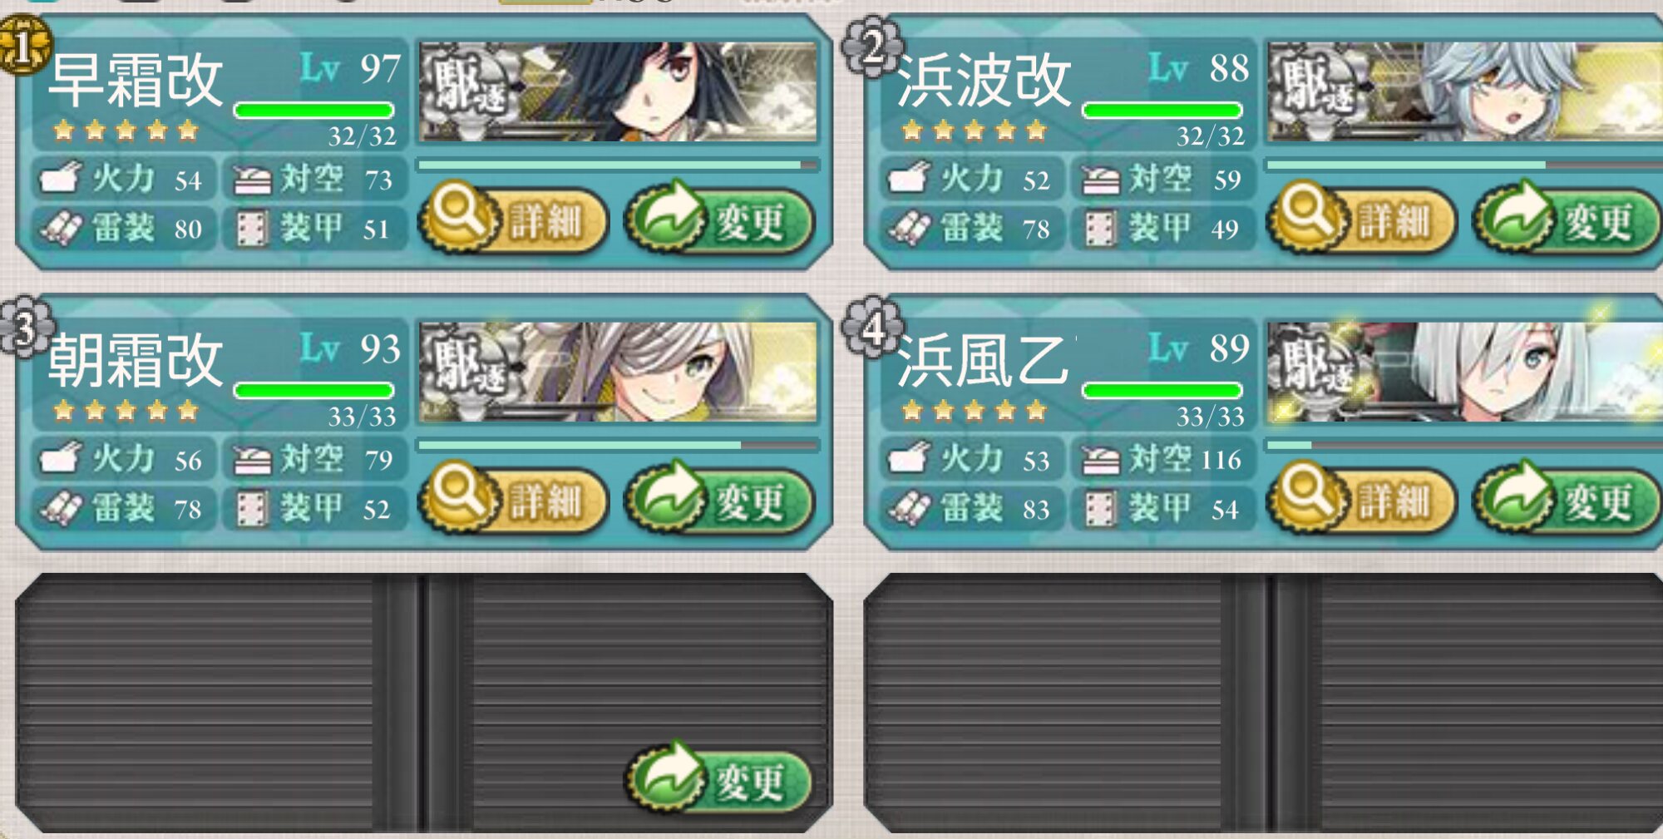Open 詳細 details for 浜波改
Viewport: 1663px width, 839px height.
[1362, 220]
